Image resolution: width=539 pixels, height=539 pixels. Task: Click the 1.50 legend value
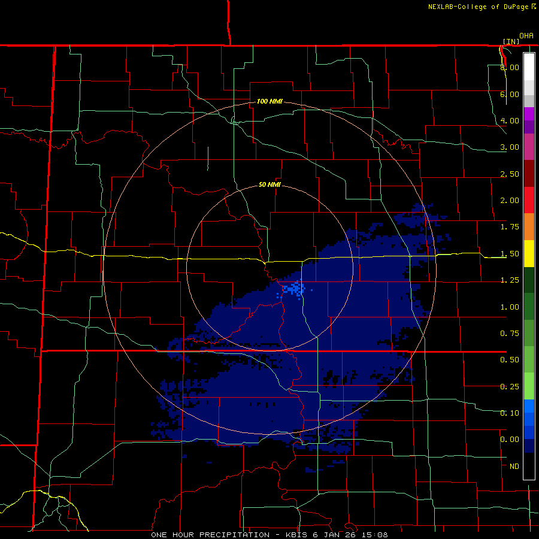(510, 254)
